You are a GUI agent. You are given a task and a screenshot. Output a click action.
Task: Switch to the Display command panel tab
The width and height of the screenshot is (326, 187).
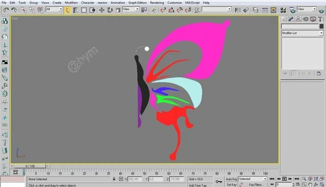(x=313, y=19)
